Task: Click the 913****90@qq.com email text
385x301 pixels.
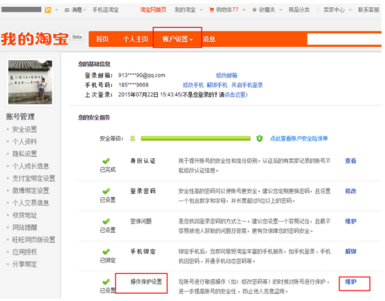Action: (x=142, y=75)
